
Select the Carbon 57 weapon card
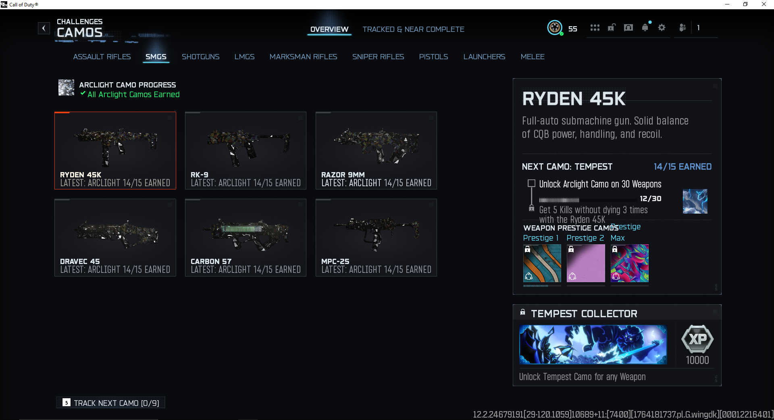point(246,237)
